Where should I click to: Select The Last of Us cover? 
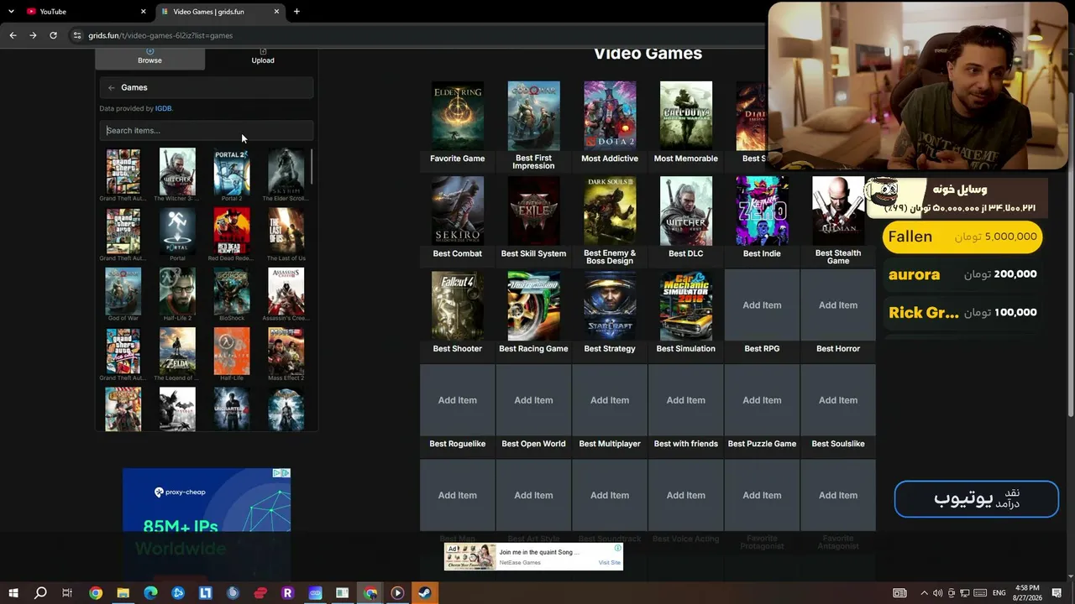pyautogui.click(x=286, y=231)
